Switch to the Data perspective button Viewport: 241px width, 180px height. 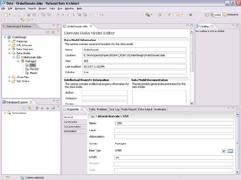coord(216,15)
